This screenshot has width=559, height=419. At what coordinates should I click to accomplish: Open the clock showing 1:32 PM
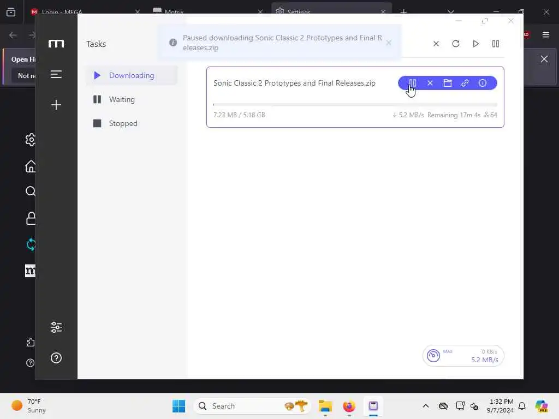(501, 406)
